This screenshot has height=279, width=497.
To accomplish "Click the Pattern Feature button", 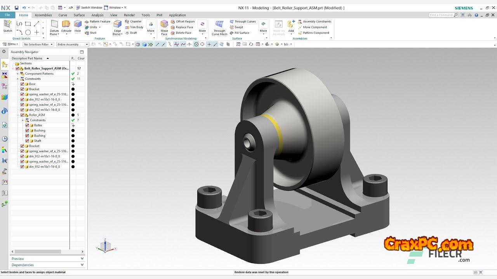I will [97, 22].
